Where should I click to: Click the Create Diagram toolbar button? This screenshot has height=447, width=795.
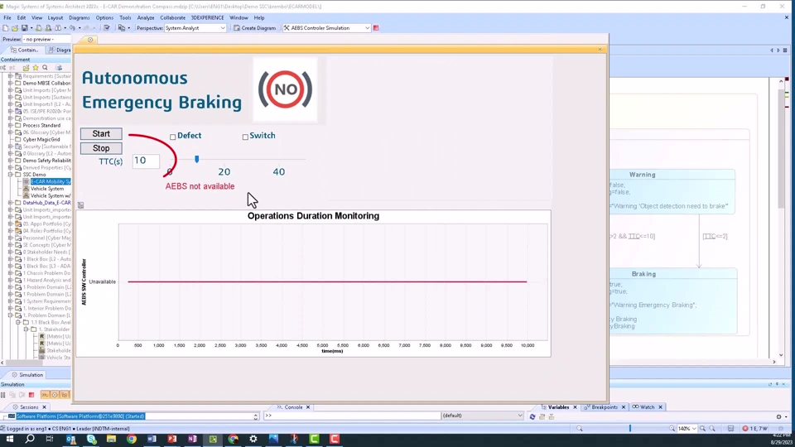click(x=254, y=28)
